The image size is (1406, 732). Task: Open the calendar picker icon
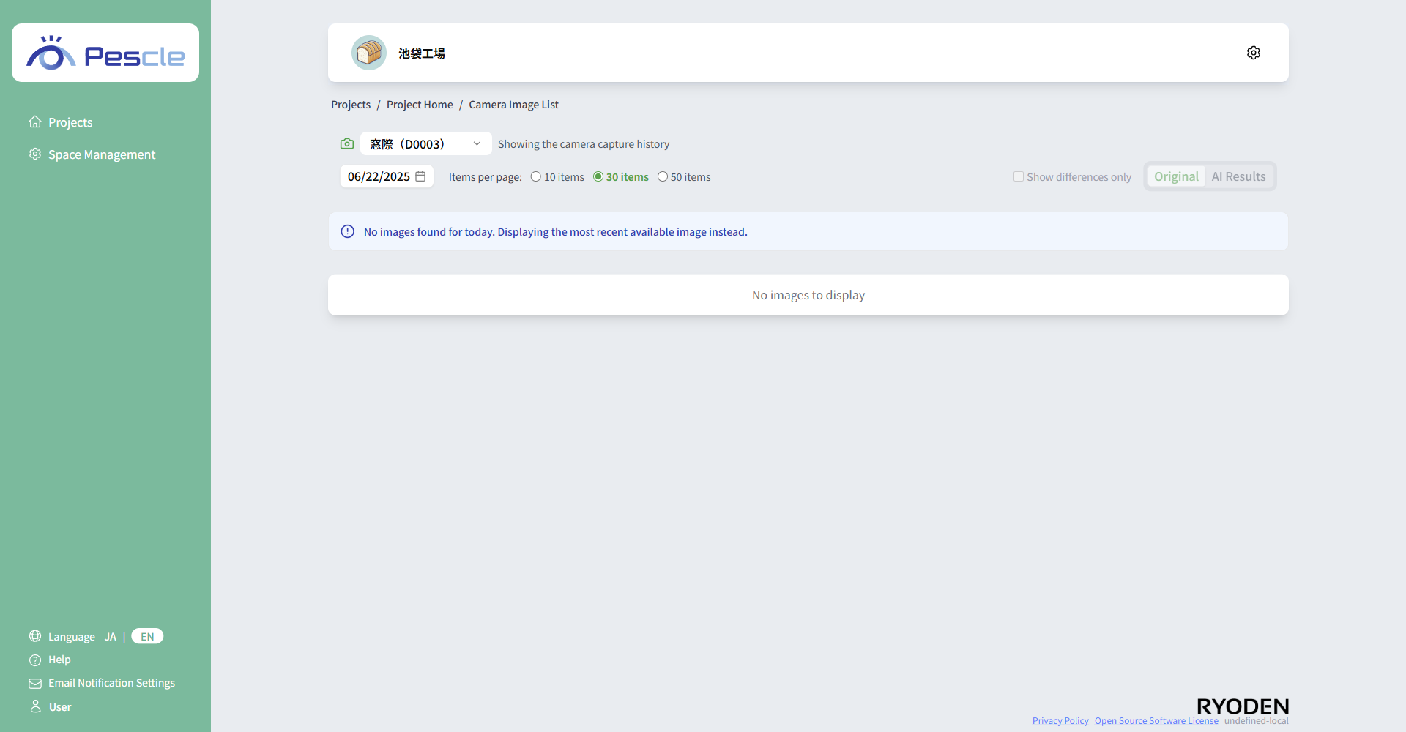(420, 176)
